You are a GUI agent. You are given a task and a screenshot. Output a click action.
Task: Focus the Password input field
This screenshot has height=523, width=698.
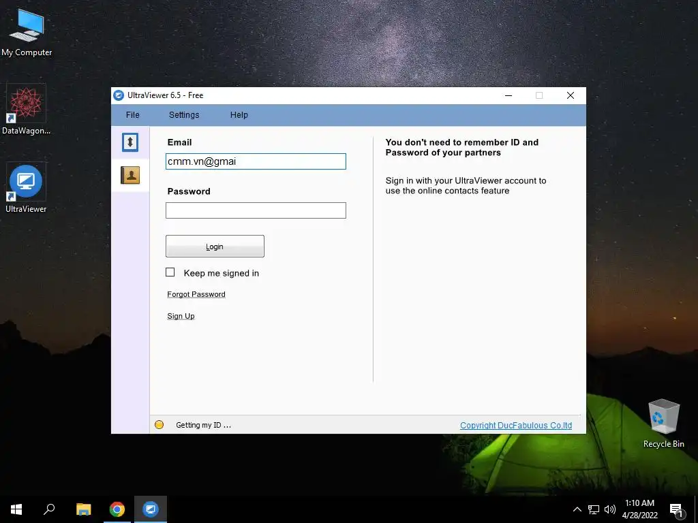pyautogui.click(x=256, y=210)
